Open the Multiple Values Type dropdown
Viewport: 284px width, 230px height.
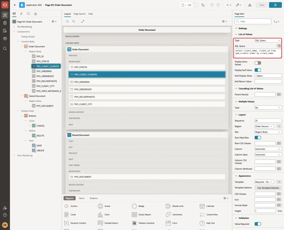click(268, 108)
